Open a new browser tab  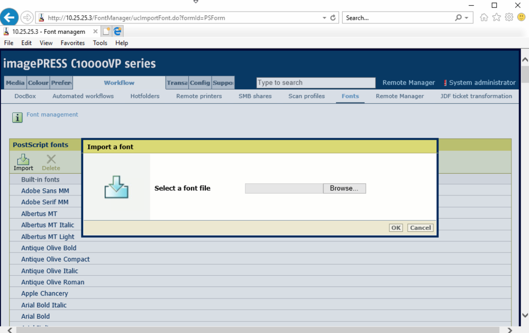pyautogui.click(x=106, y=31)
